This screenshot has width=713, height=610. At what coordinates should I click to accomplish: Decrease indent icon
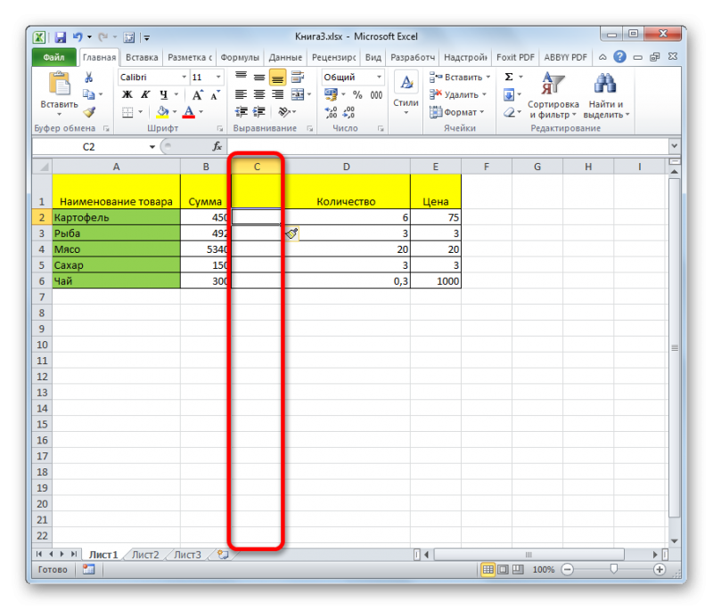coord(241,111)
